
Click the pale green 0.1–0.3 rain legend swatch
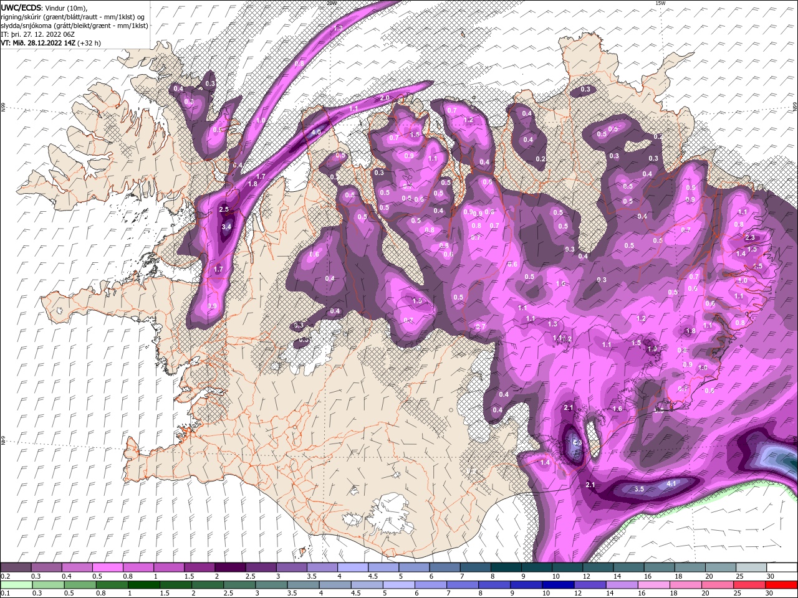16,585
